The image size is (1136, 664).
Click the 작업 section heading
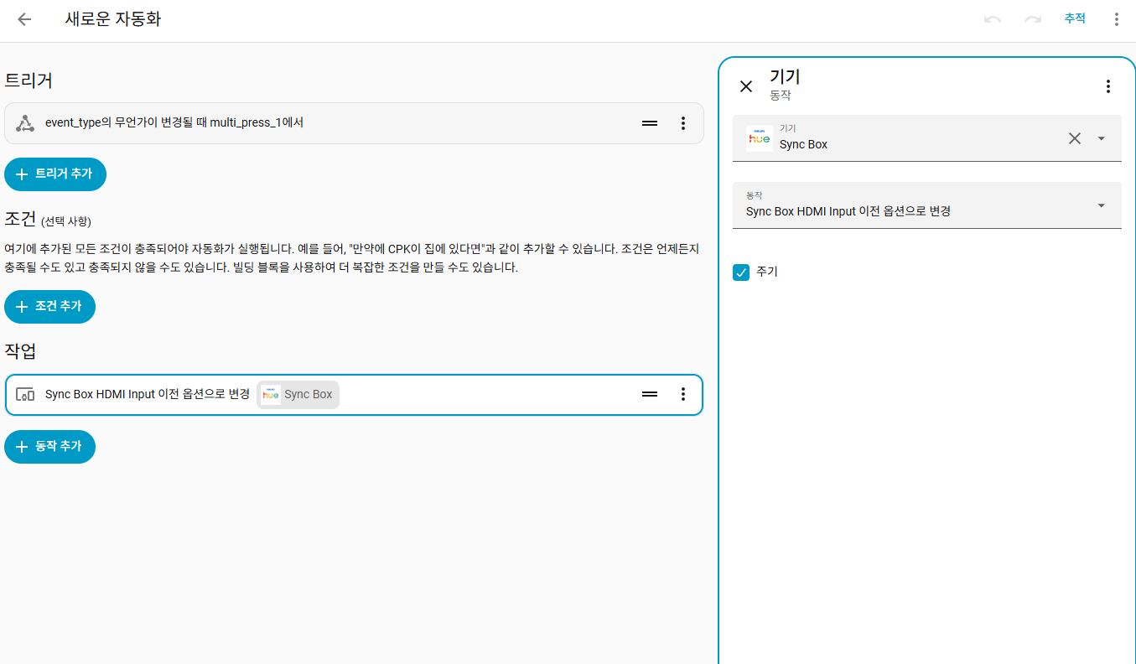coord(20,351)
